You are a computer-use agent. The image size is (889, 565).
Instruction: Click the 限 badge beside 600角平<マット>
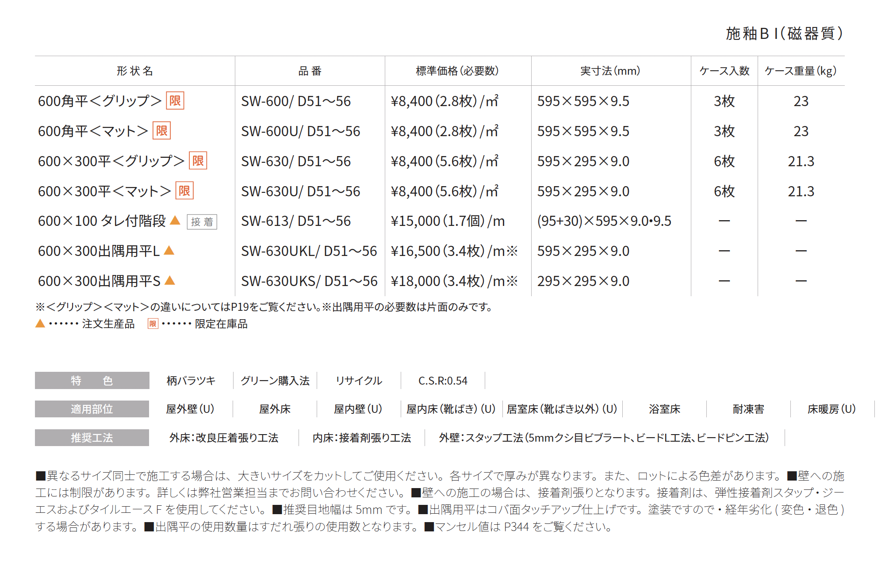click(161, 131)
